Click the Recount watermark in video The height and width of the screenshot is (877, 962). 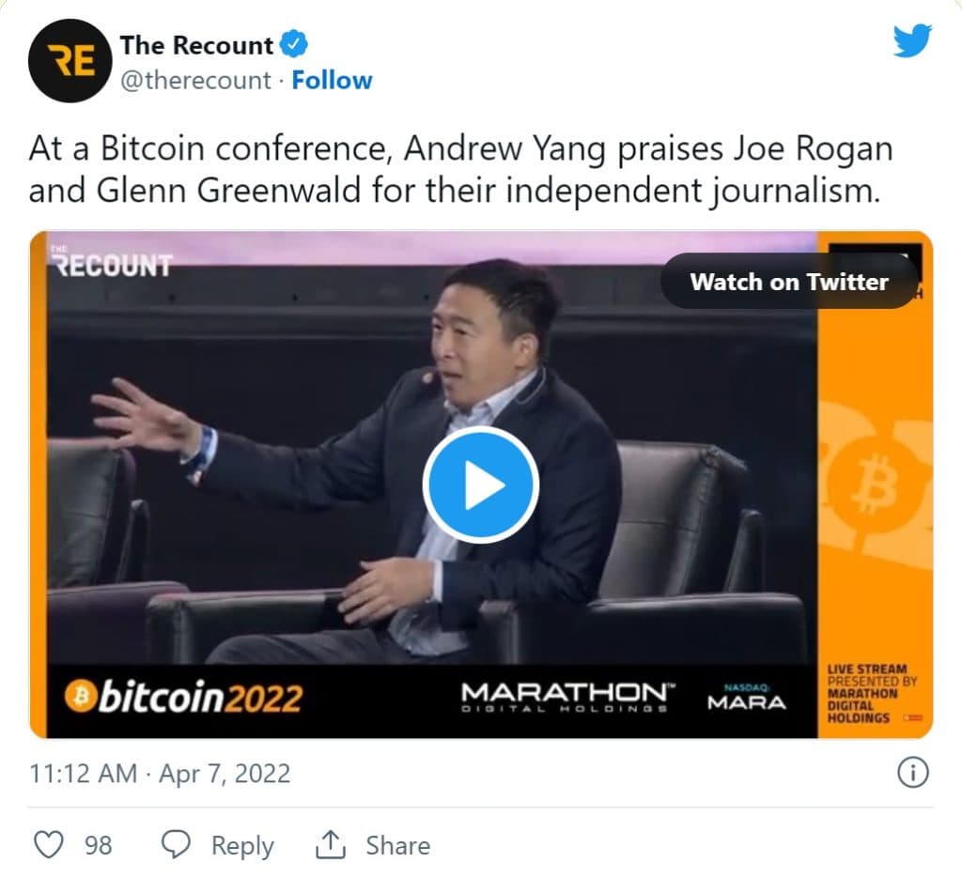(x=111, y=262)
